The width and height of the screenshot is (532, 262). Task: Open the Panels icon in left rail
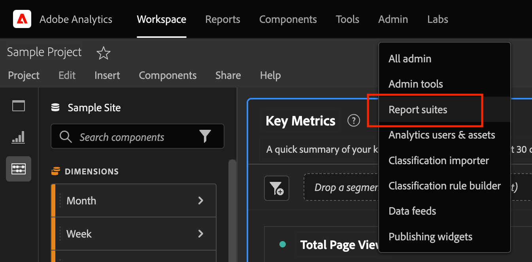click(19, 106)
